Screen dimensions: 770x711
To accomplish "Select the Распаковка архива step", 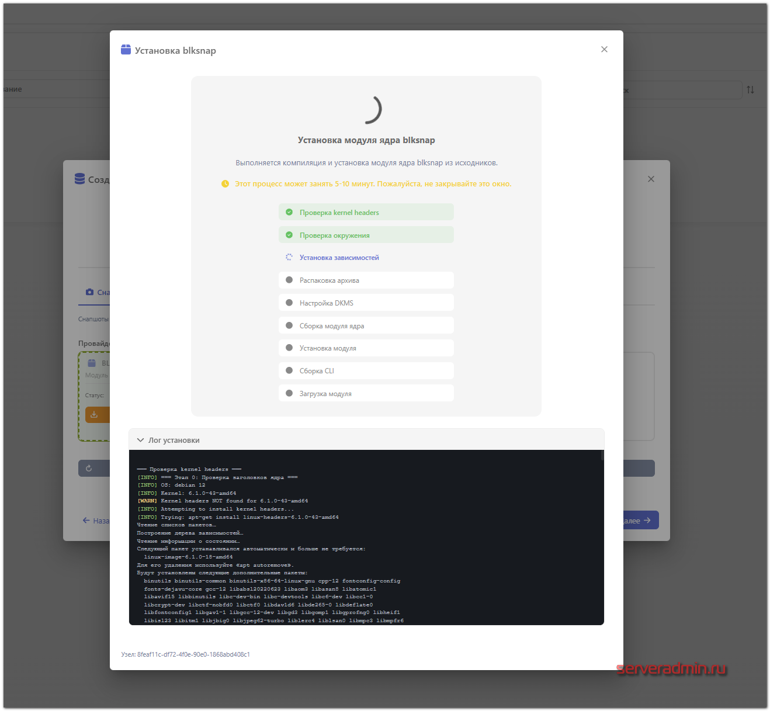I will click(366, 280).
